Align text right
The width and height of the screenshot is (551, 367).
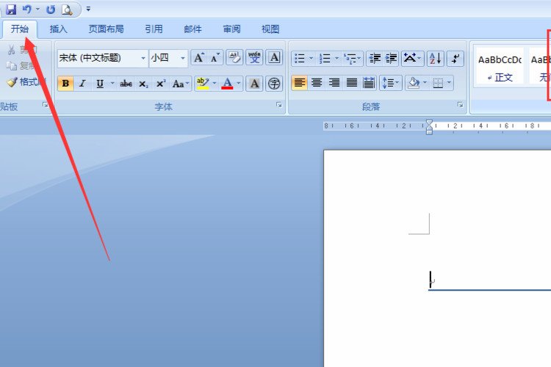[334, 83]
